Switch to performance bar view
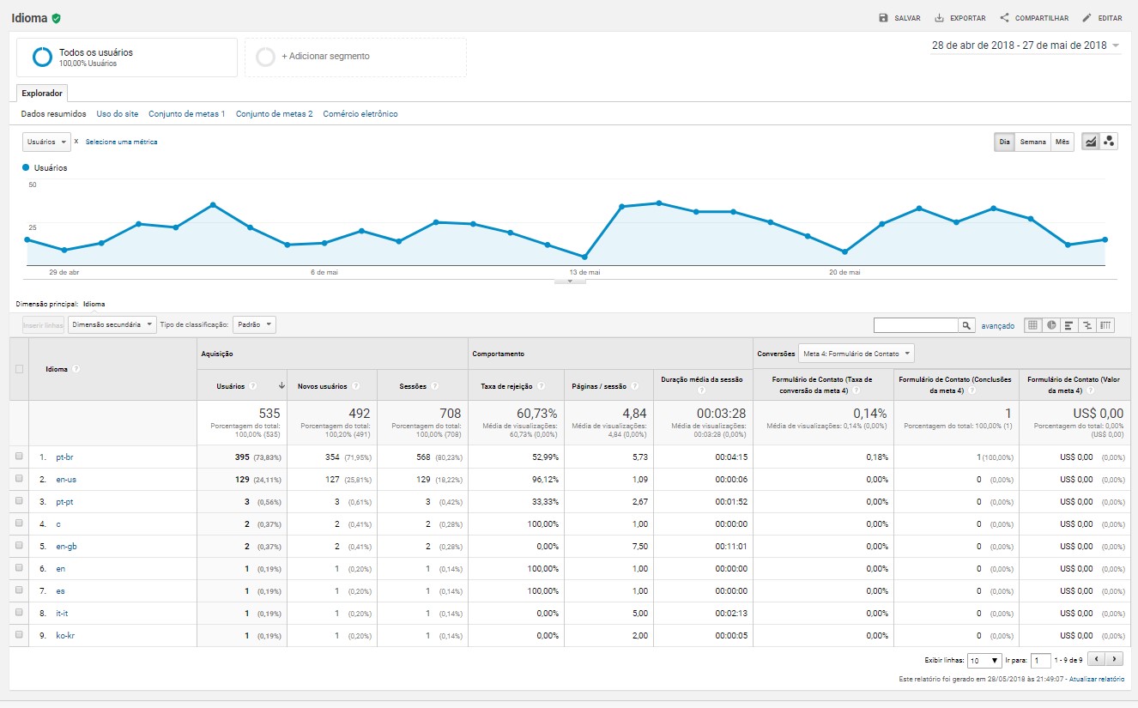Image resolution: width=1138 pixels, height=708 pixels. point(1069,325)
